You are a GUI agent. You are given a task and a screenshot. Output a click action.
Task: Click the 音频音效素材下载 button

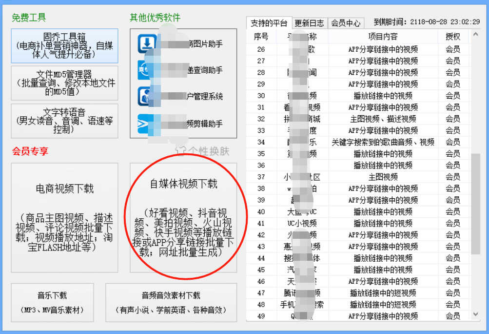(x=171, y=302)
